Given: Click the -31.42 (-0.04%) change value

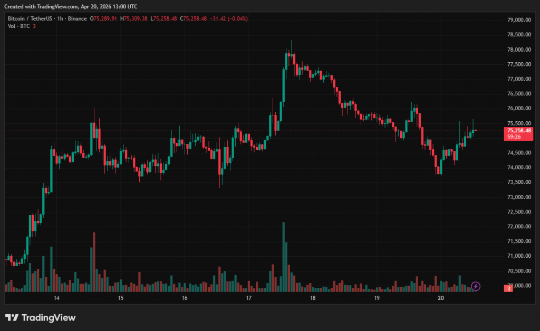Looking at the screenshot, I should pyautogui.click(x=229, y=18).
